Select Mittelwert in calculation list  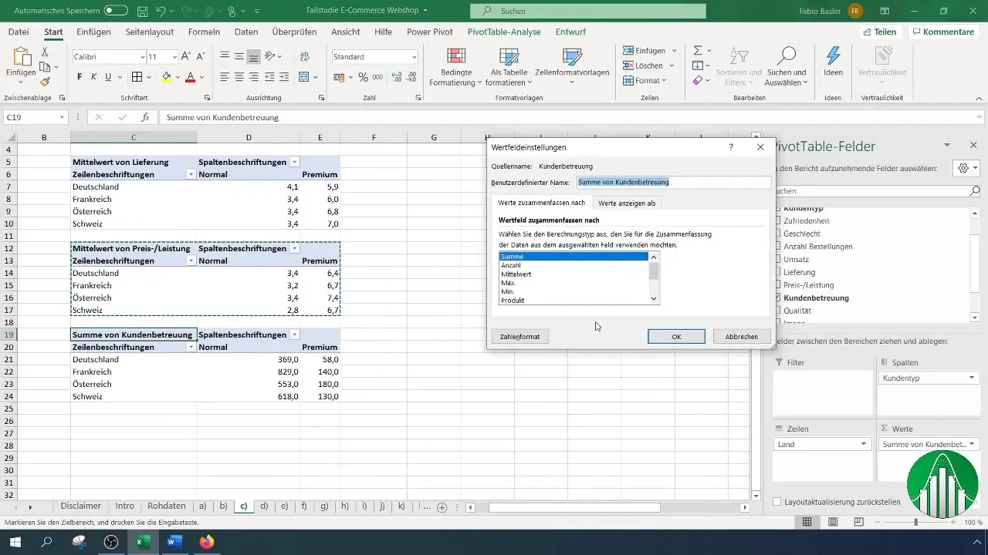pos(574,274)
